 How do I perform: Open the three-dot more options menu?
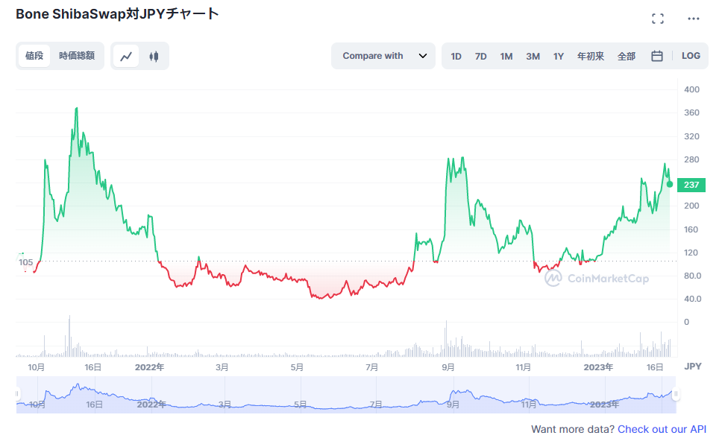pos(694,19)
